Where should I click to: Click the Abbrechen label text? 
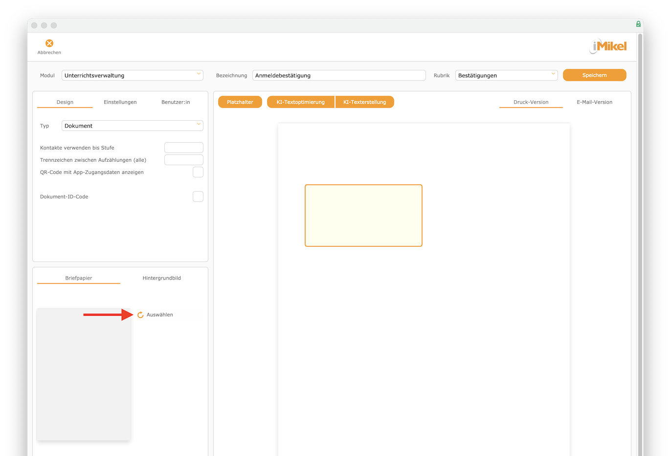coord(49,52)
